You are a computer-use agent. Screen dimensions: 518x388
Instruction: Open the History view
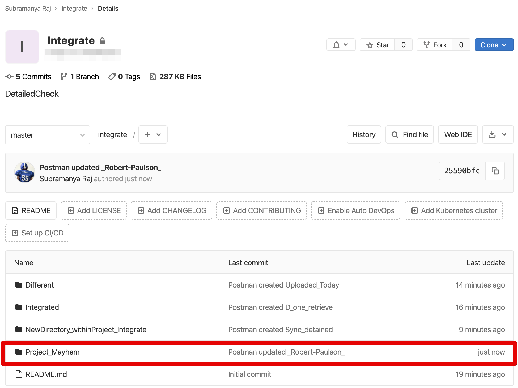click(364, 134)
